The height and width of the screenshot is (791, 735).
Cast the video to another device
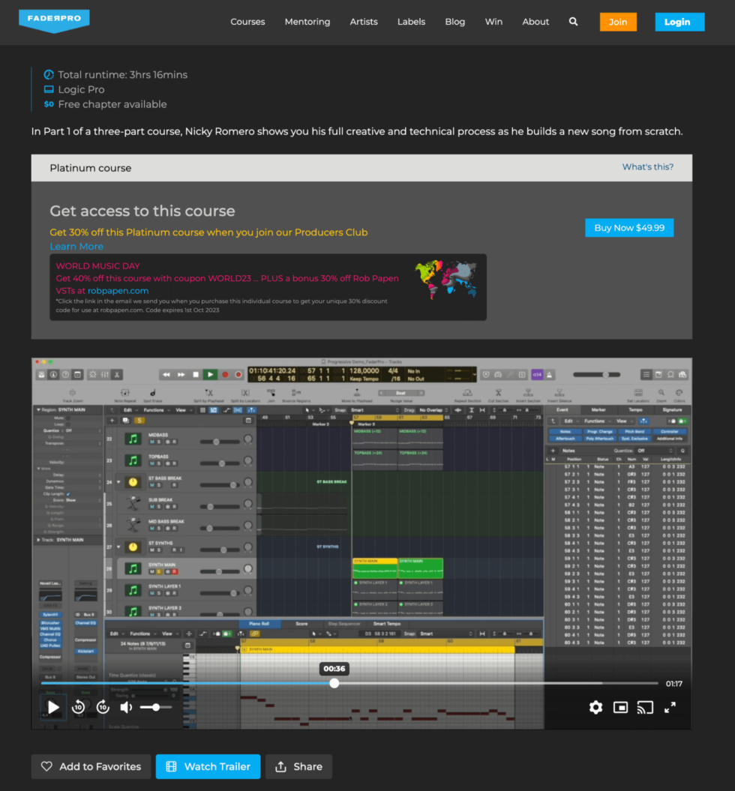click(x=645, y=707)
